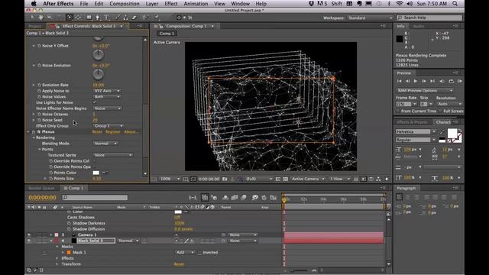This screenshot has height=275, width=489.
Task: Toggle Inverted checkbox for Mask 1
Action: click(x=200, y=253)
